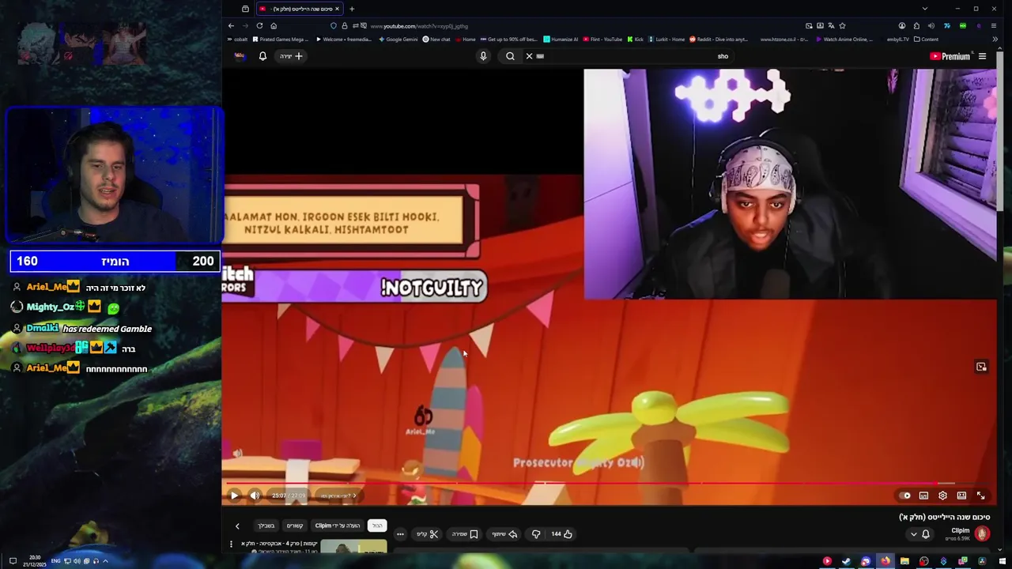Submit search with the magnifier icon

click(510, 56)
